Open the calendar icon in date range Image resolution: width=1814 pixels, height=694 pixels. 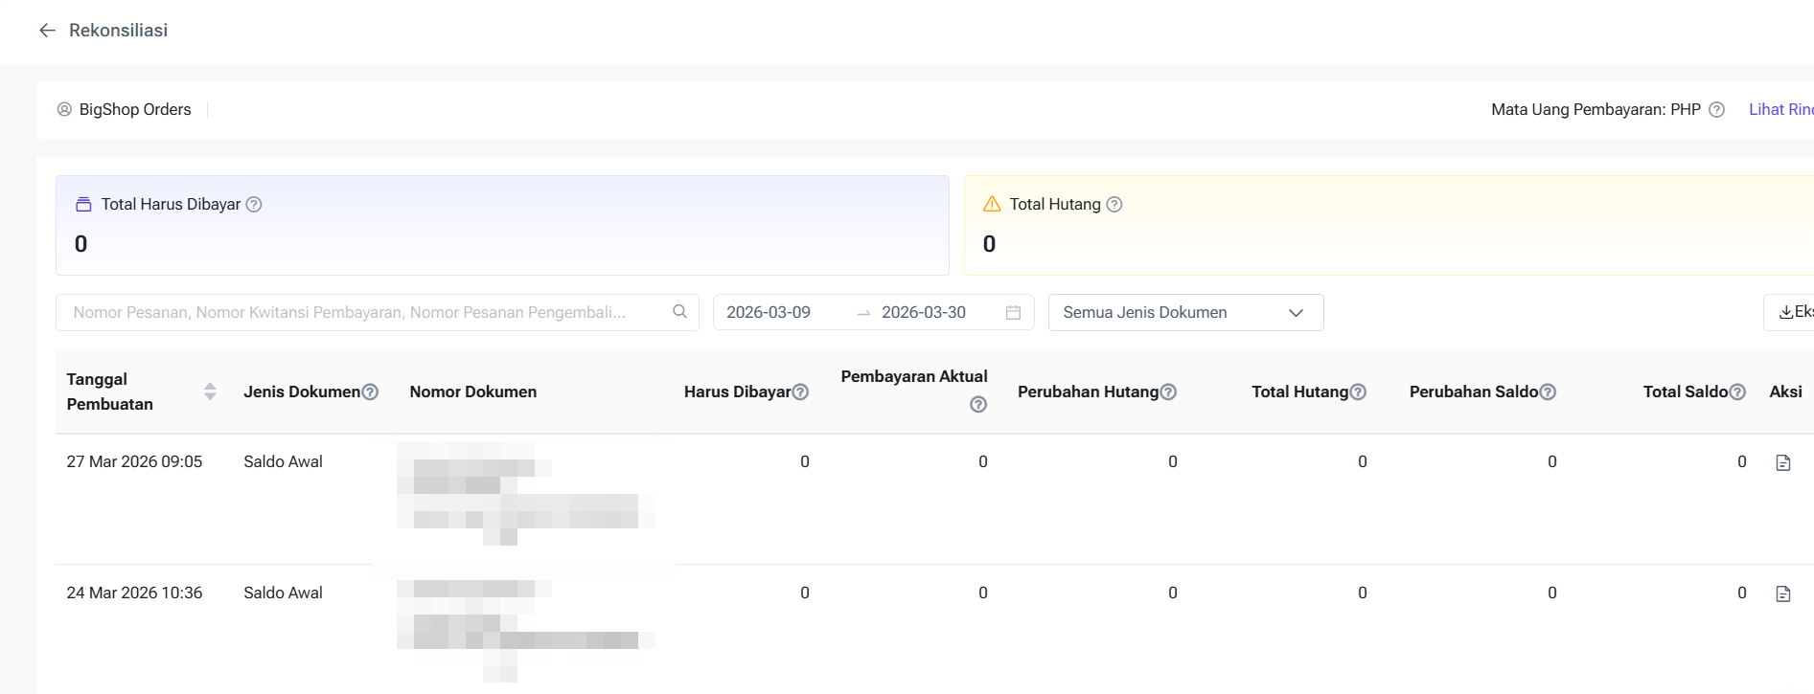coord(1013,313)
